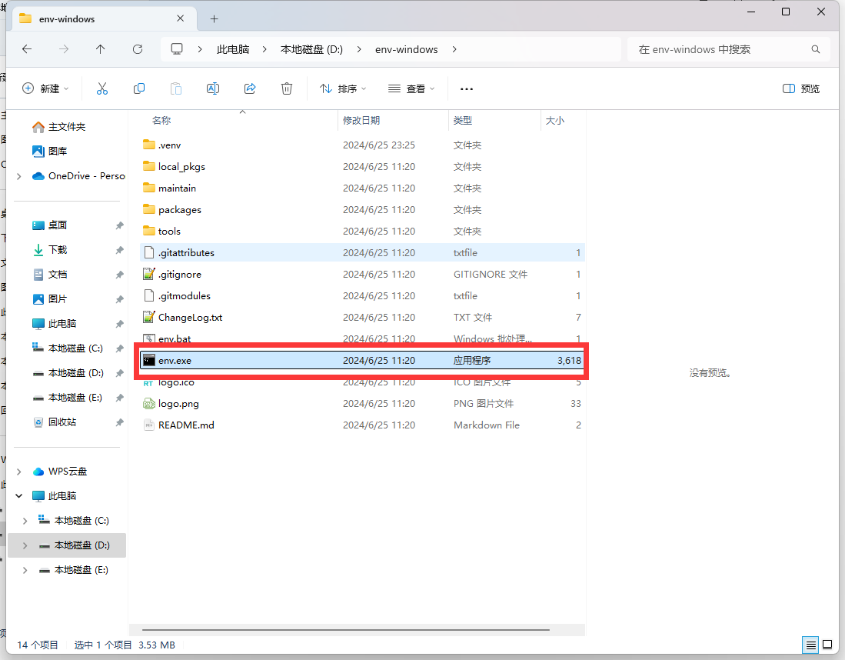Open the three-dots more options menu

click(467, 89)
